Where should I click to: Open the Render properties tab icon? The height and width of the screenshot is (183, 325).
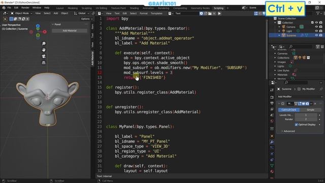click(x=272, y=97)
